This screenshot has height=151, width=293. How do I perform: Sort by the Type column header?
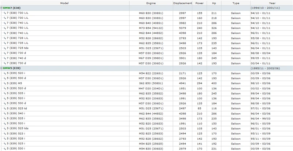[236, 3]
